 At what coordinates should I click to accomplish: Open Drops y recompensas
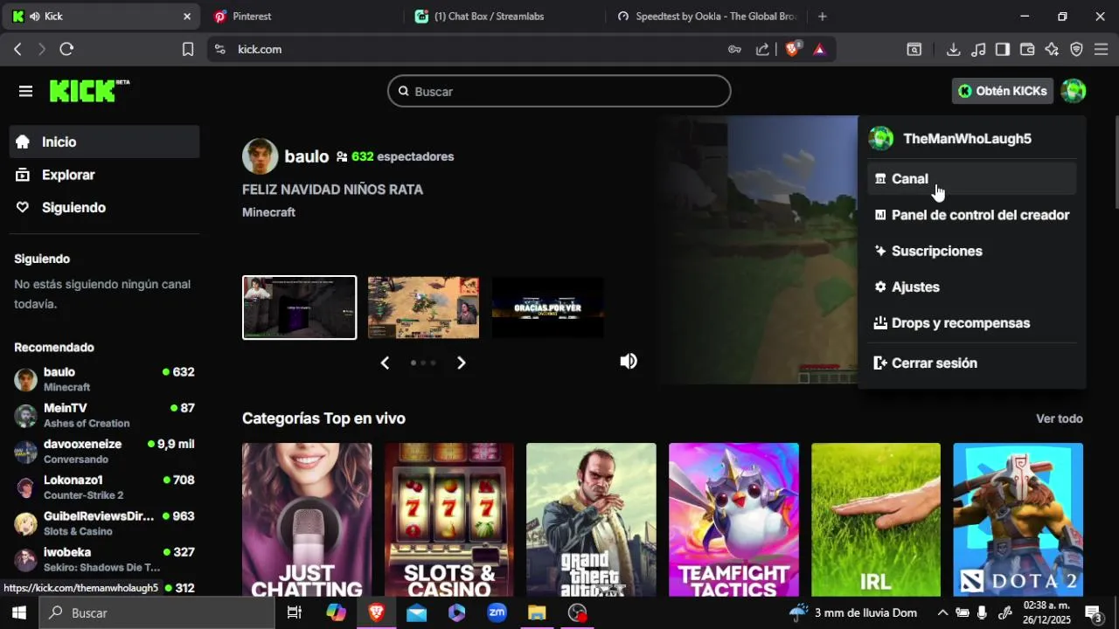pos(972,323)
